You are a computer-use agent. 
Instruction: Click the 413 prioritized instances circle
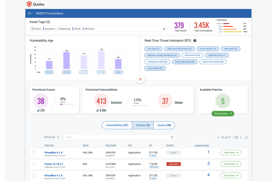101,101
